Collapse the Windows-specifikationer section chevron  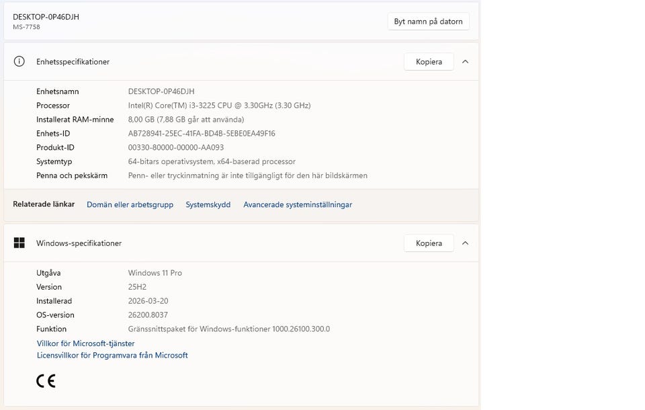click(465, 243)
